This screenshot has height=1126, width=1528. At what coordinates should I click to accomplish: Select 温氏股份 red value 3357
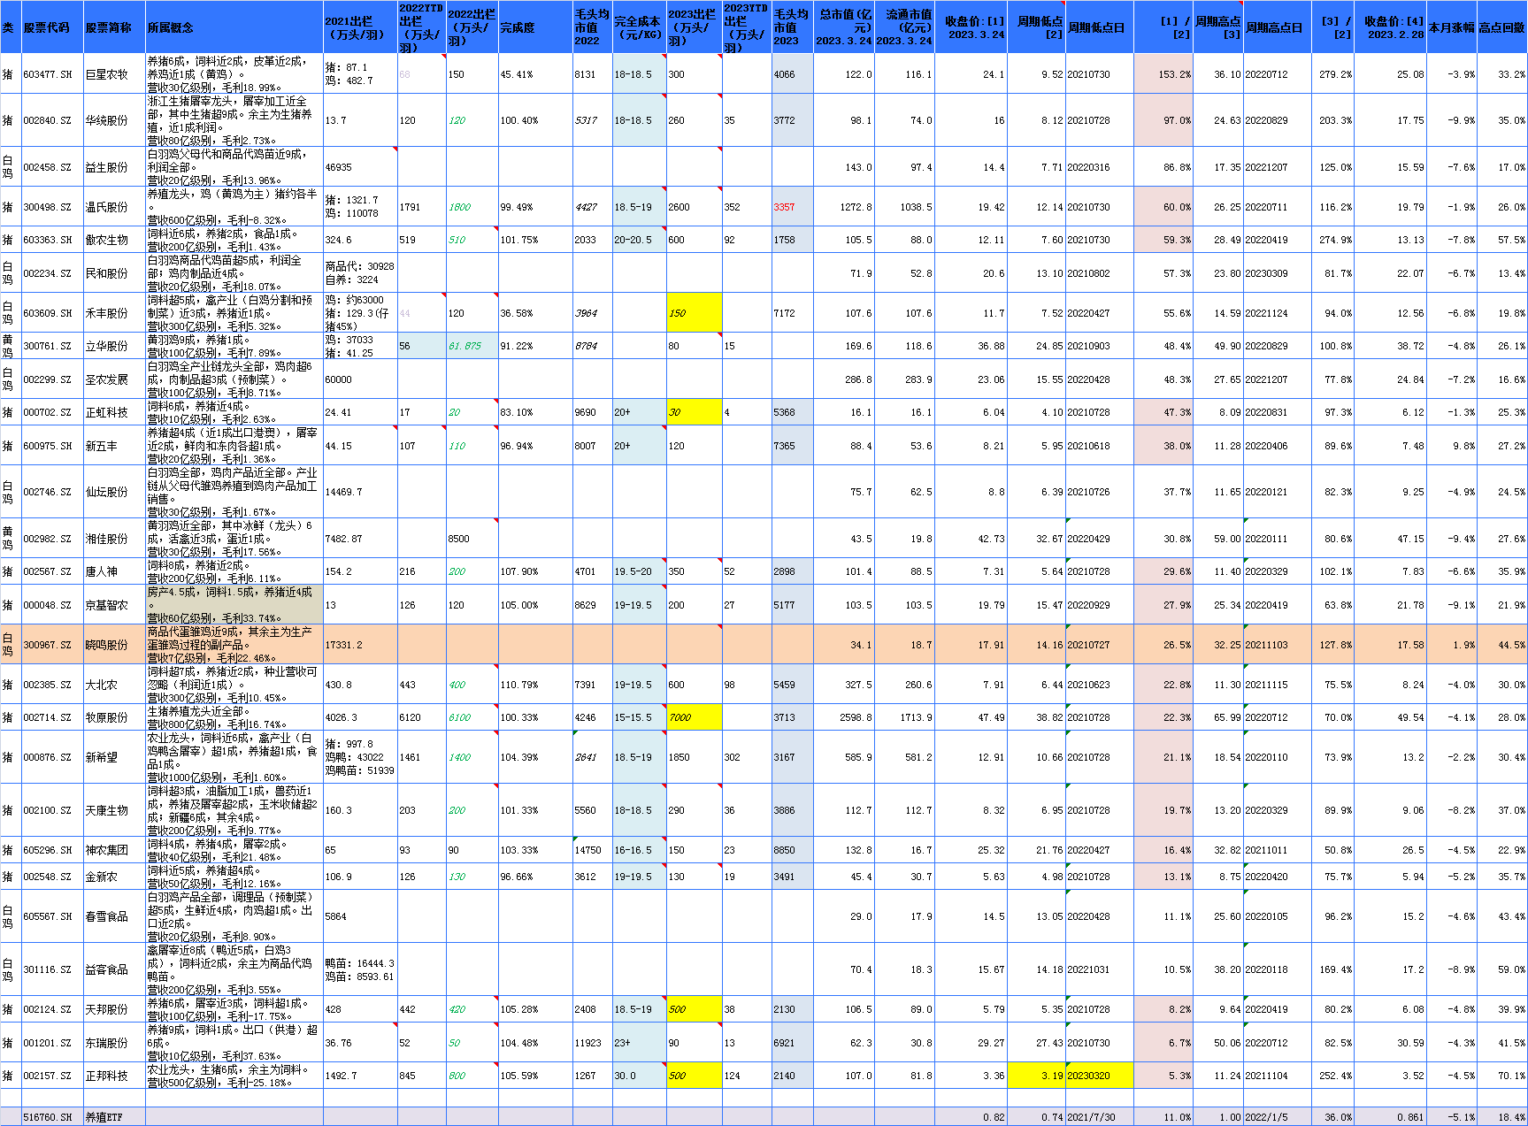coord(793,207)
